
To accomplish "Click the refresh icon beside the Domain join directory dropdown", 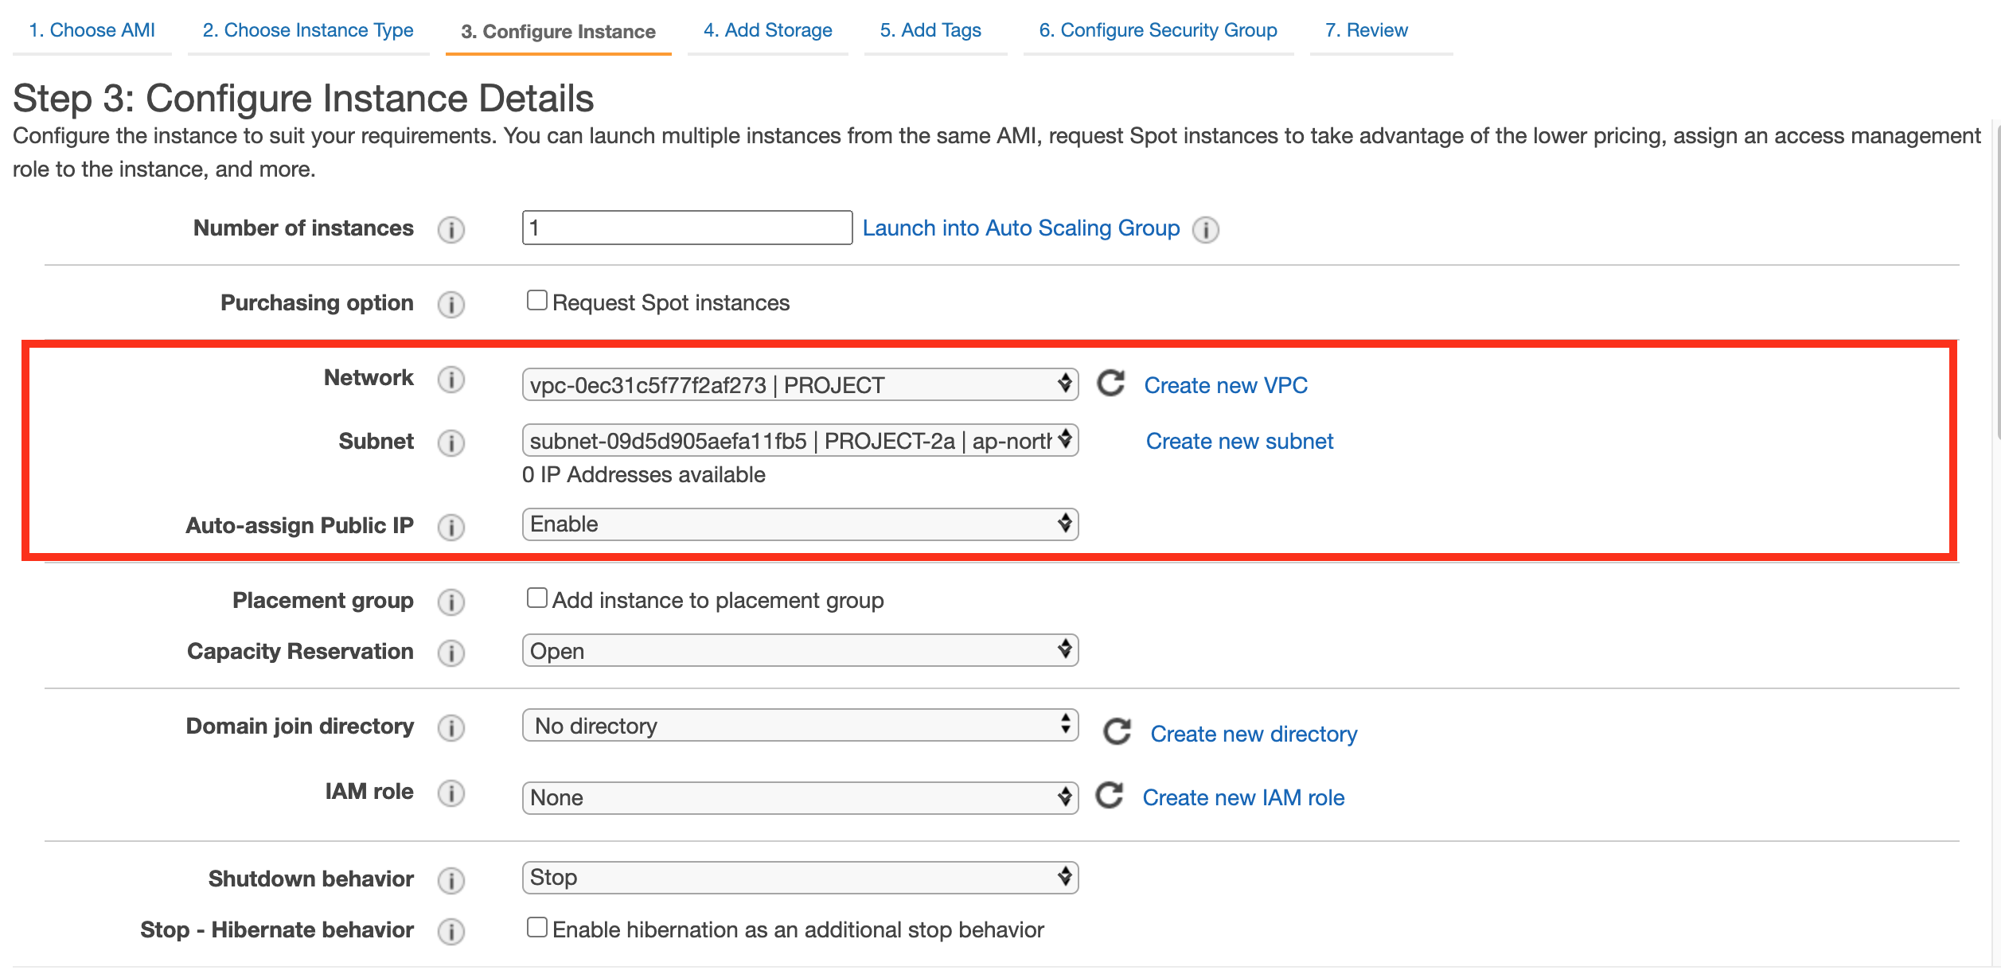I will 1117,731.
